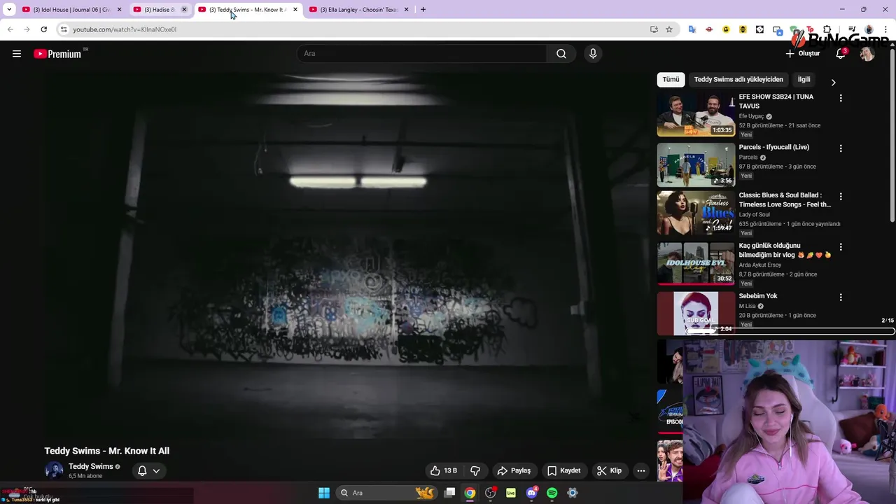This screenshot has height=504, width=896.
Task: Close the Ella Langley tab
Action: 406,10
